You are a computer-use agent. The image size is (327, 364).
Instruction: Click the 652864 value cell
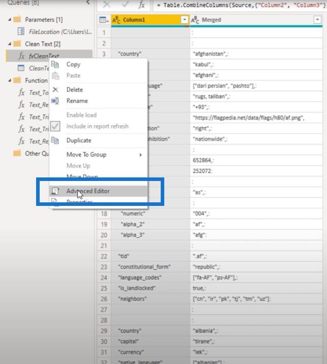pyautogui.click(x=256, y=161)
